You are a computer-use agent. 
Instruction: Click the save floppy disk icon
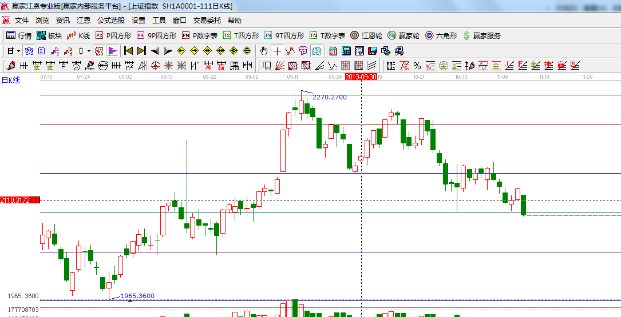tap(372, 51)
